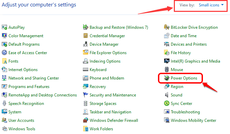Open Devices and Printers link
This screenshot has height=134, width=230.
(x=189, y=44)
